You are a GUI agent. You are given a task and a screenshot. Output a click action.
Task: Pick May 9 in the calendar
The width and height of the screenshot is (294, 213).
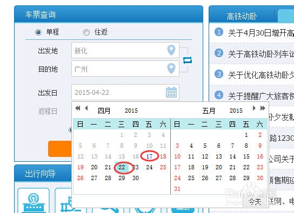click(x=260, y=146)
